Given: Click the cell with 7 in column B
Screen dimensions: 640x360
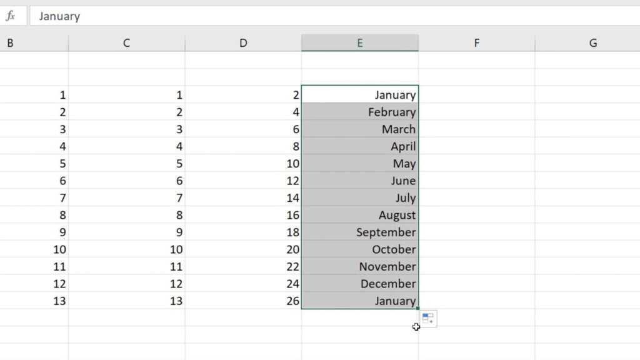Looking at the screenshot, I should [34, 197].
